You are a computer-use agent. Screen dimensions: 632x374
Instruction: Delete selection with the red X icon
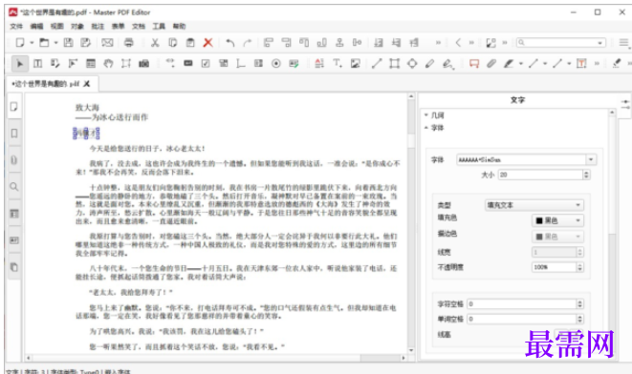coord(208,43)
